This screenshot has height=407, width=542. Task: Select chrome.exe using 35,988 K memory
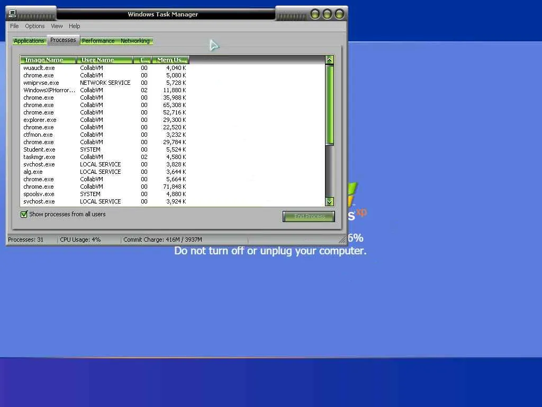click(104, 98)
